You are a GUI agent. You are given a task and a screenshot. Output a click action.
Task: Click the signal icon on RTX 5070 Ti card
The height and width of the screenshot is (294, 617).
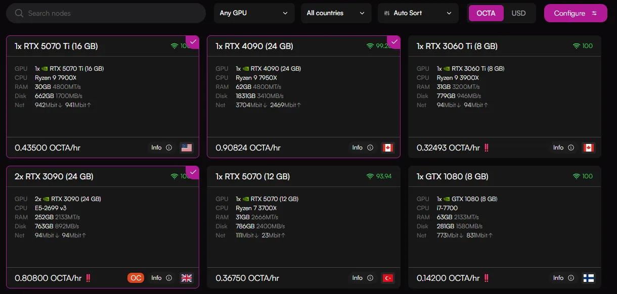(x=174, y=46)
